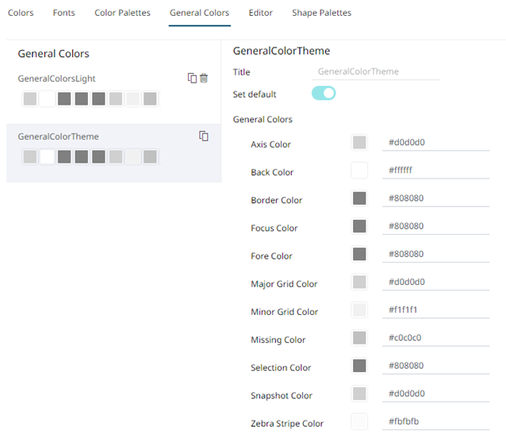This screenshot has width=506, height=438.
Task: Select the Shape Palettes tab
Action: tap(321, 13)
